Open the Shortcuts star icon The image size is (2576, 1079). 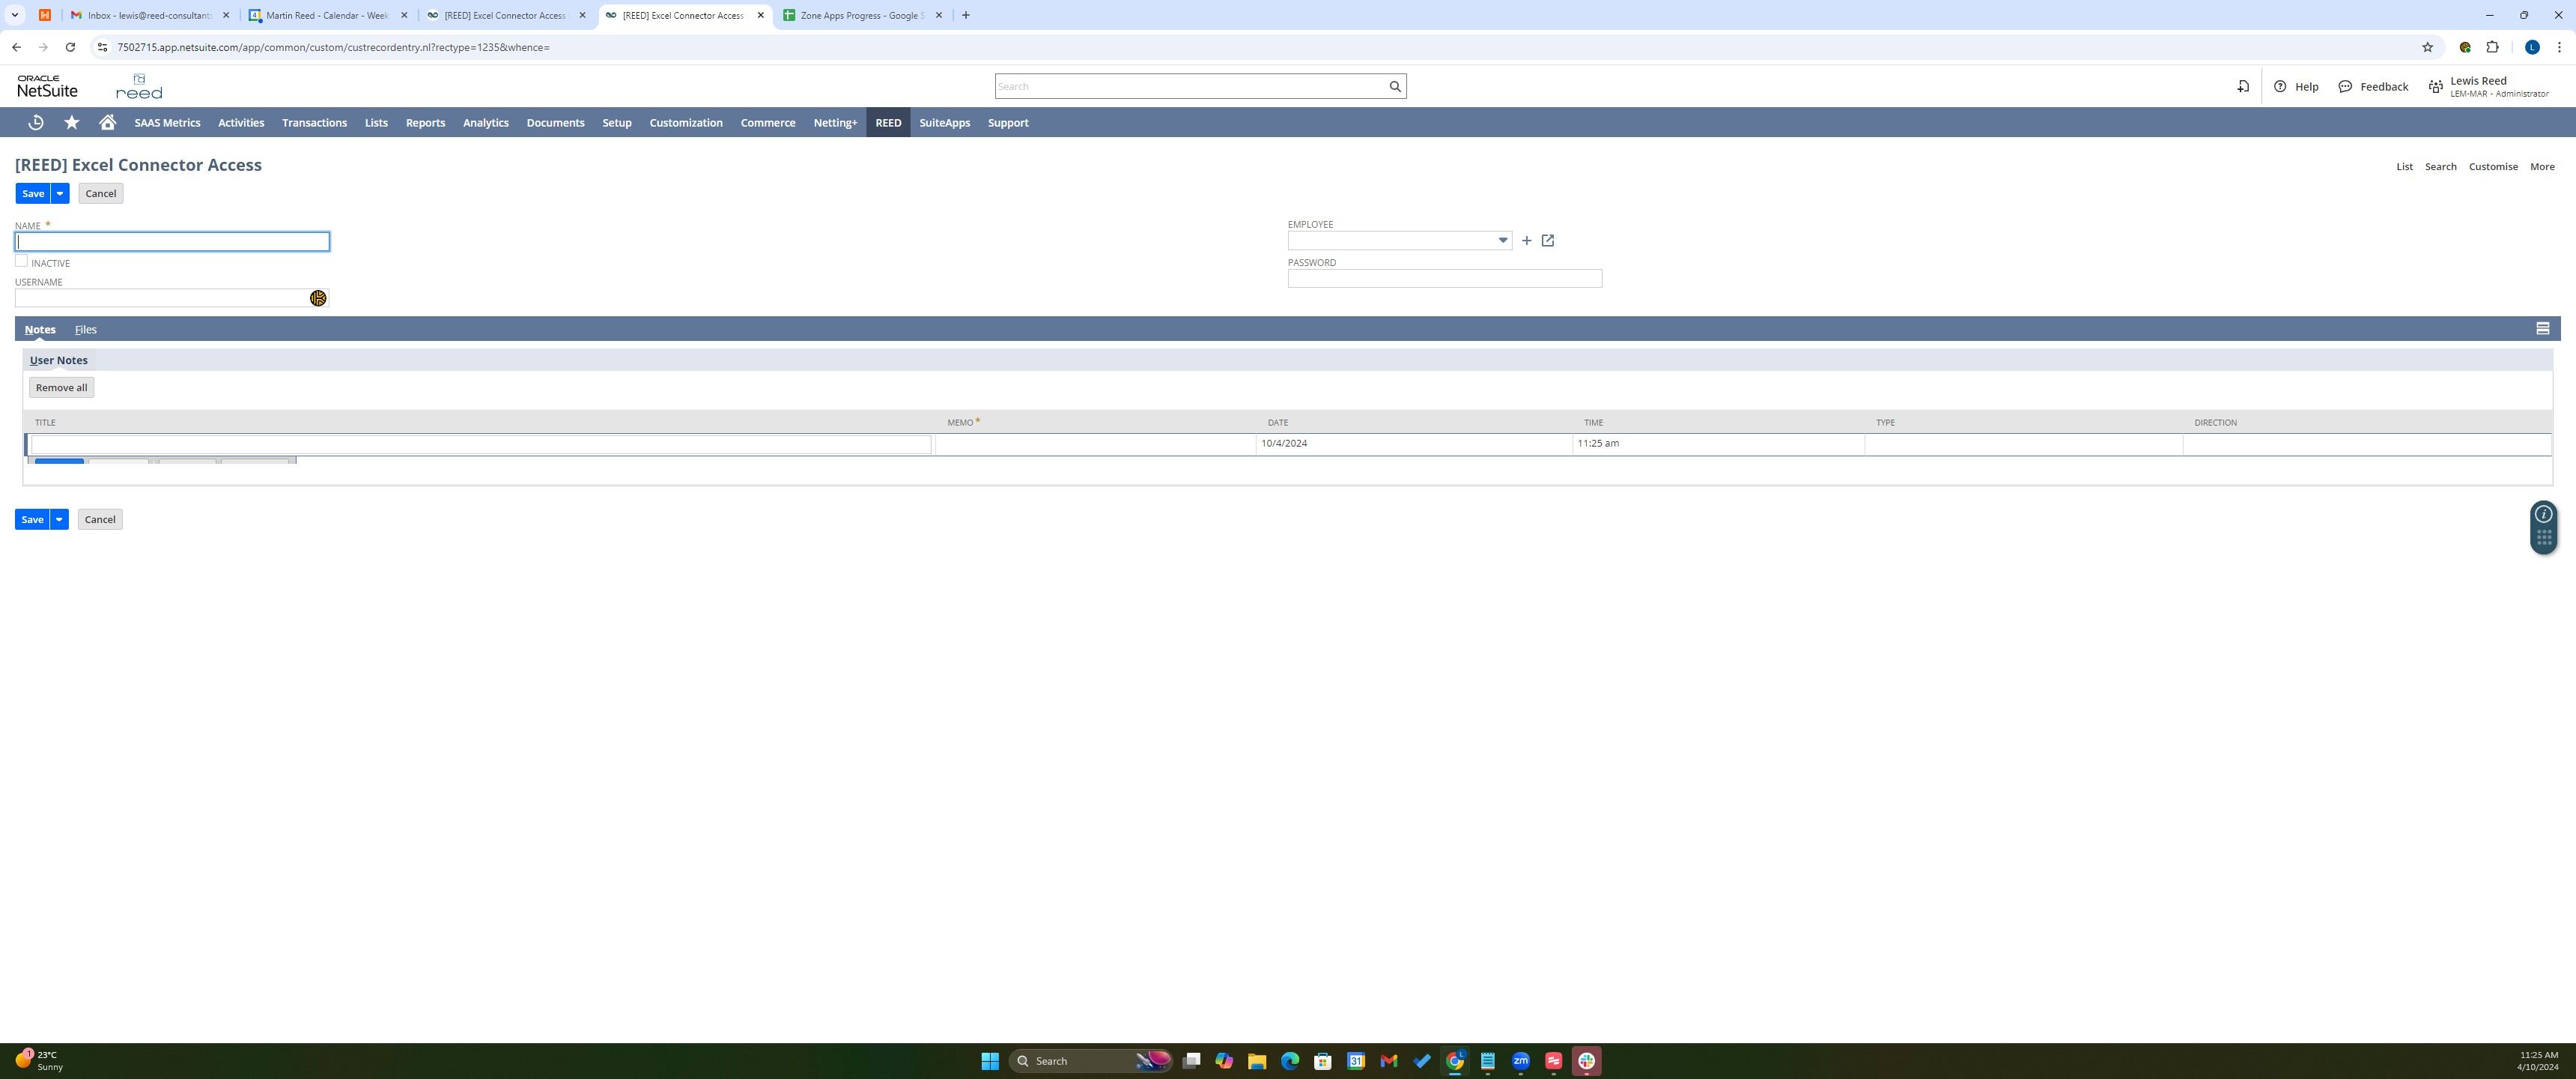[x=72, y=122]
